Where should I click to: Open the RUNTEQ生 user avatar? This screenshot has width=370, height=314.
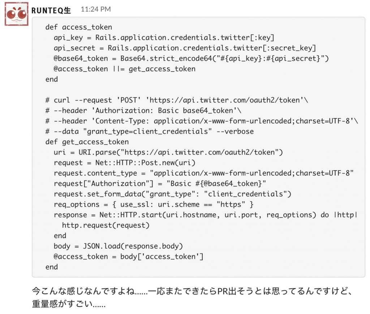pos(17,14)
